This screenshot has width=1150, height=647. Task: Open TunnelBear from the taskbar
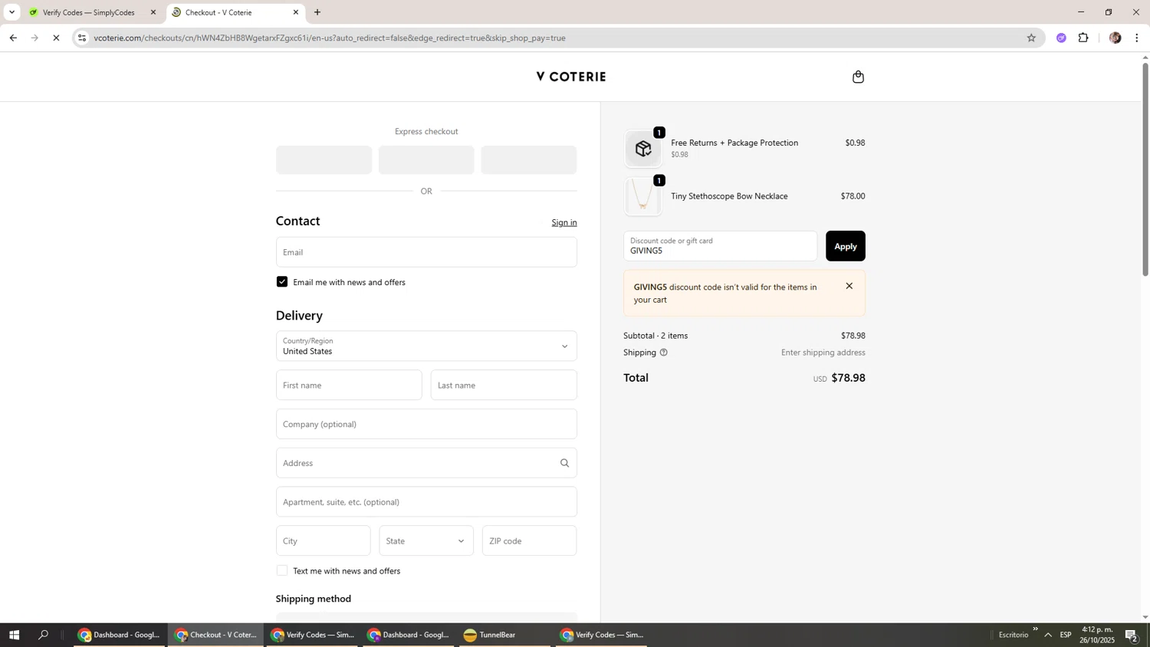[504, 635]
